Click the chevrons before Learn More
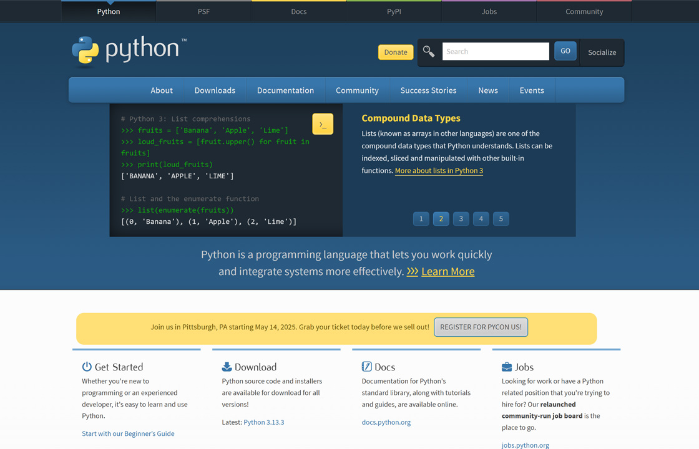 413,271
